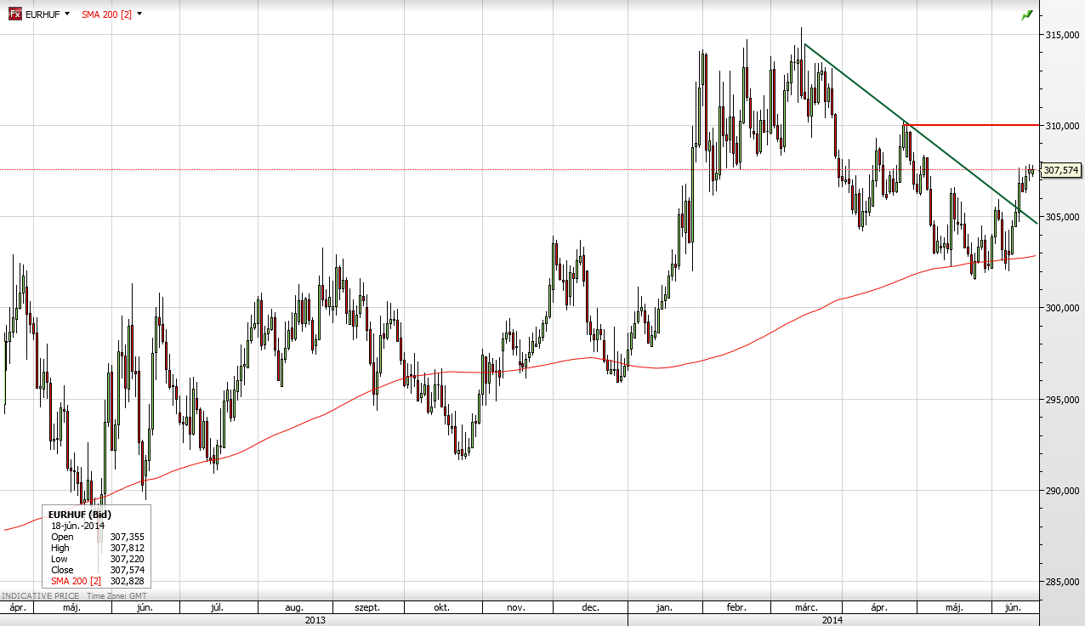
Task: Click the Time Zone: GMT status text
Action: [116, 596]
